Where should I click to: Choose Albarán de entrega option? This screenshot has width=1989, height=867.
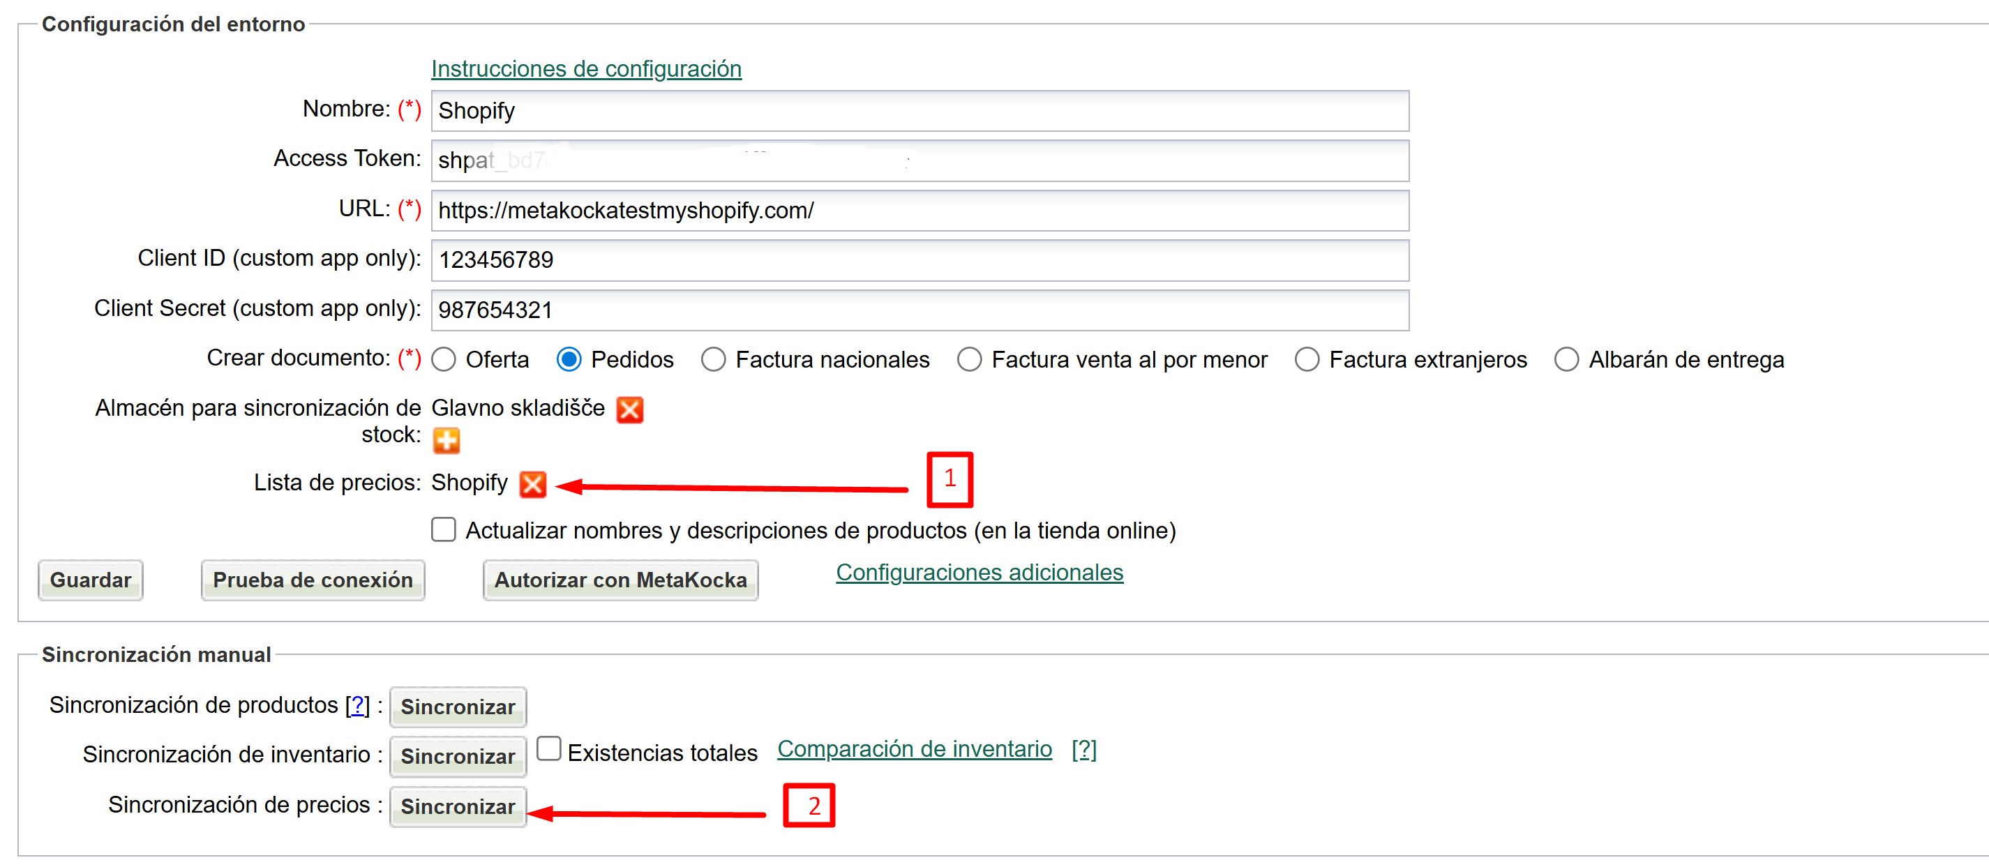click(x=1566, y=360)
